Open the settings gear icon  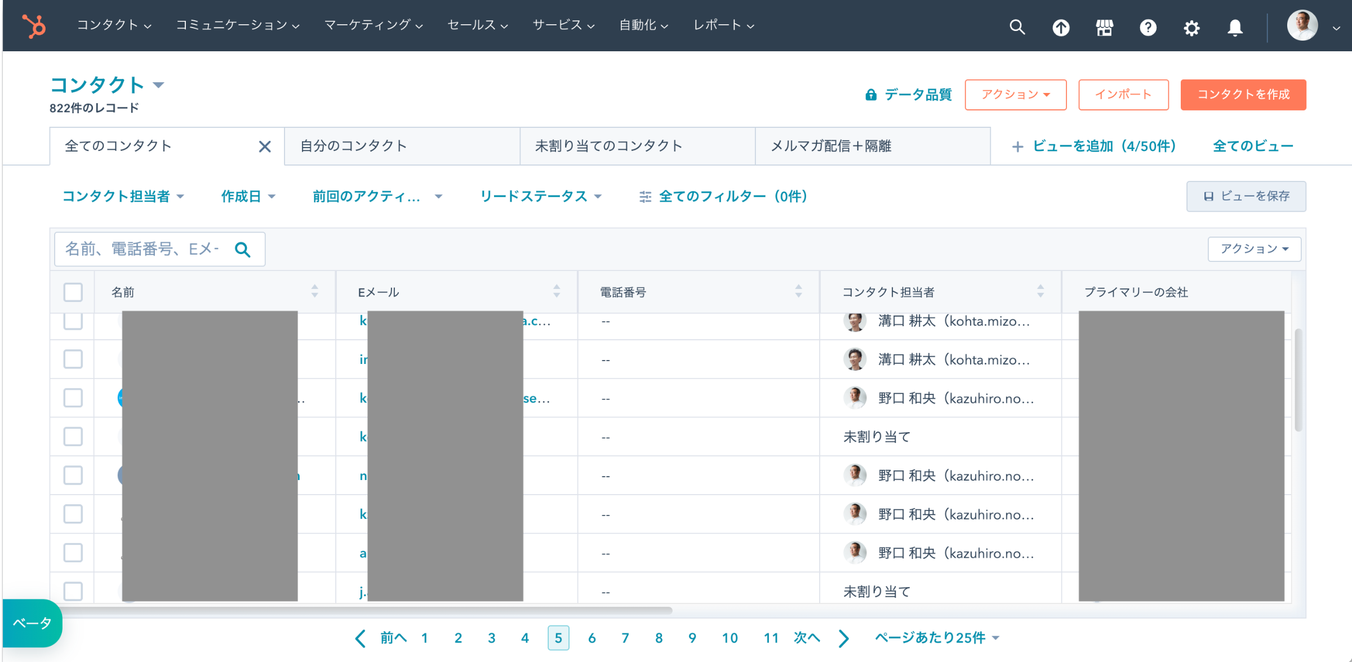1192,26
